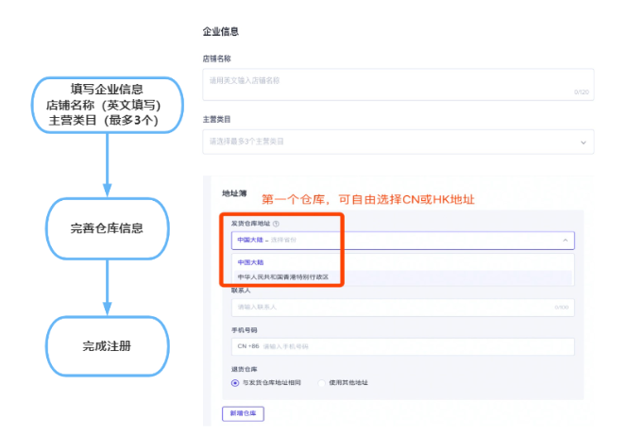628x435 pixels.
Task: Click the 发货仓库地址 label text
Action: (250, 224)
